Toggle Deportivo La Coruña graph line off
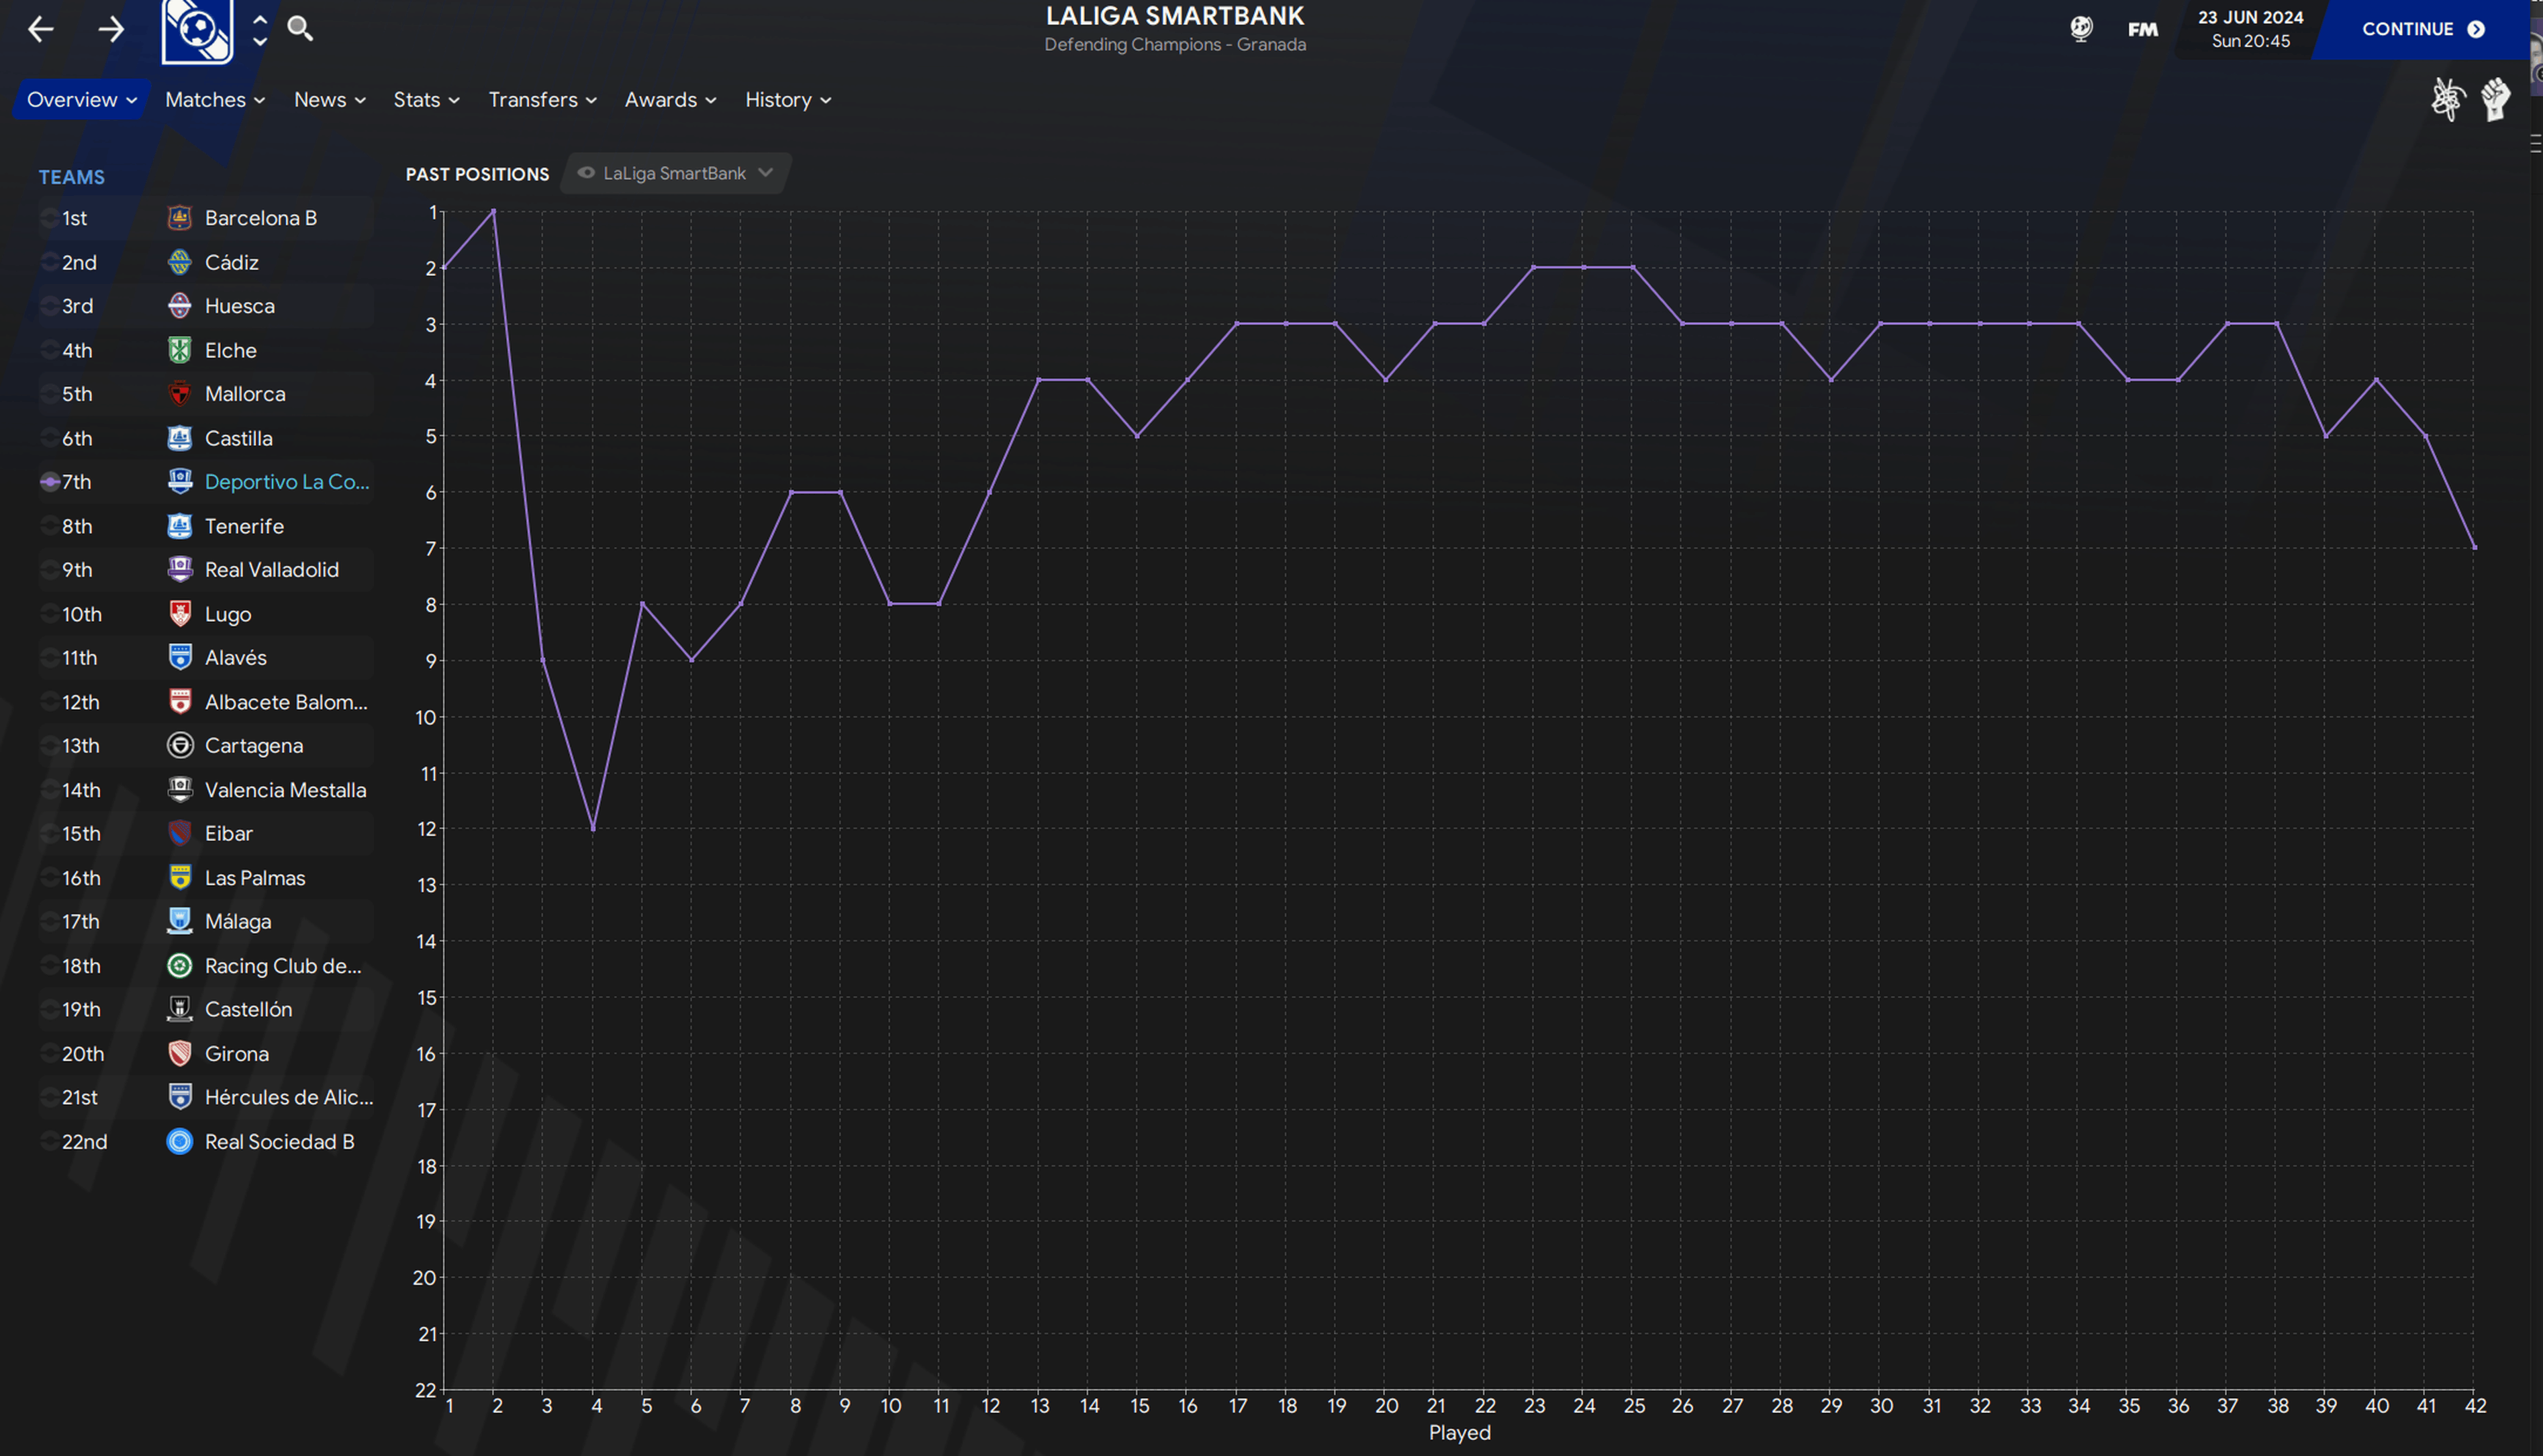 (x=50, y=482)
